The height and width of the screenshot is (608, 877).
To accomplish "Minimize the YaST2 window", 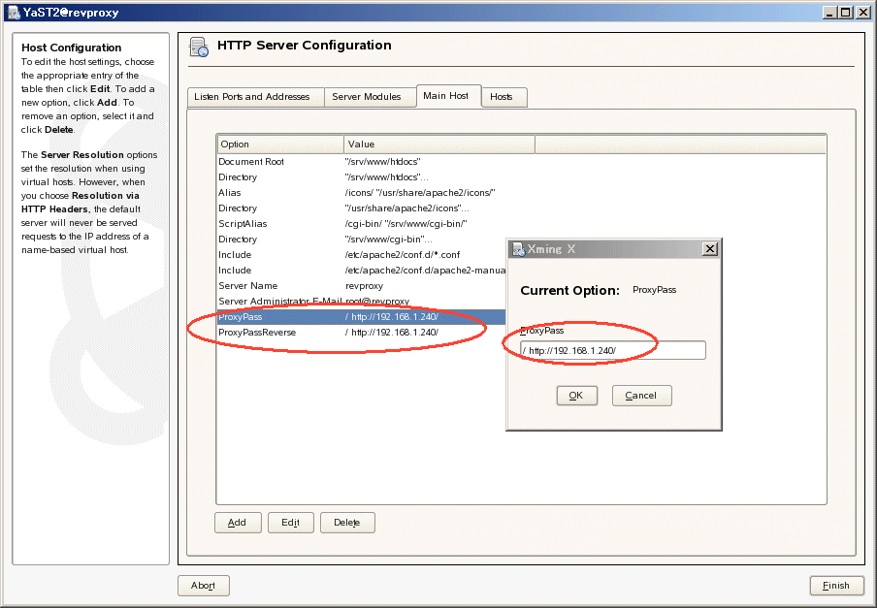I will [x=830, y=13].
